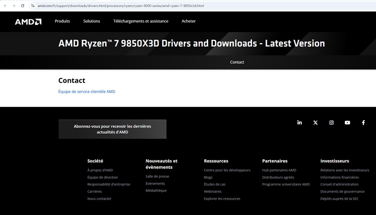Screen dimensions: 376x215
Task: Open the Produits menu
Action: pos(62,21)
